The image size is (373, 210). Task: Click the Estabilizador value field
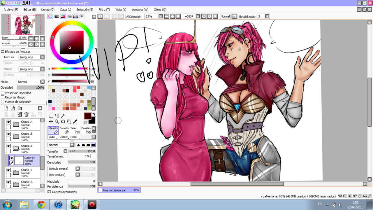(x=263, y=16)
